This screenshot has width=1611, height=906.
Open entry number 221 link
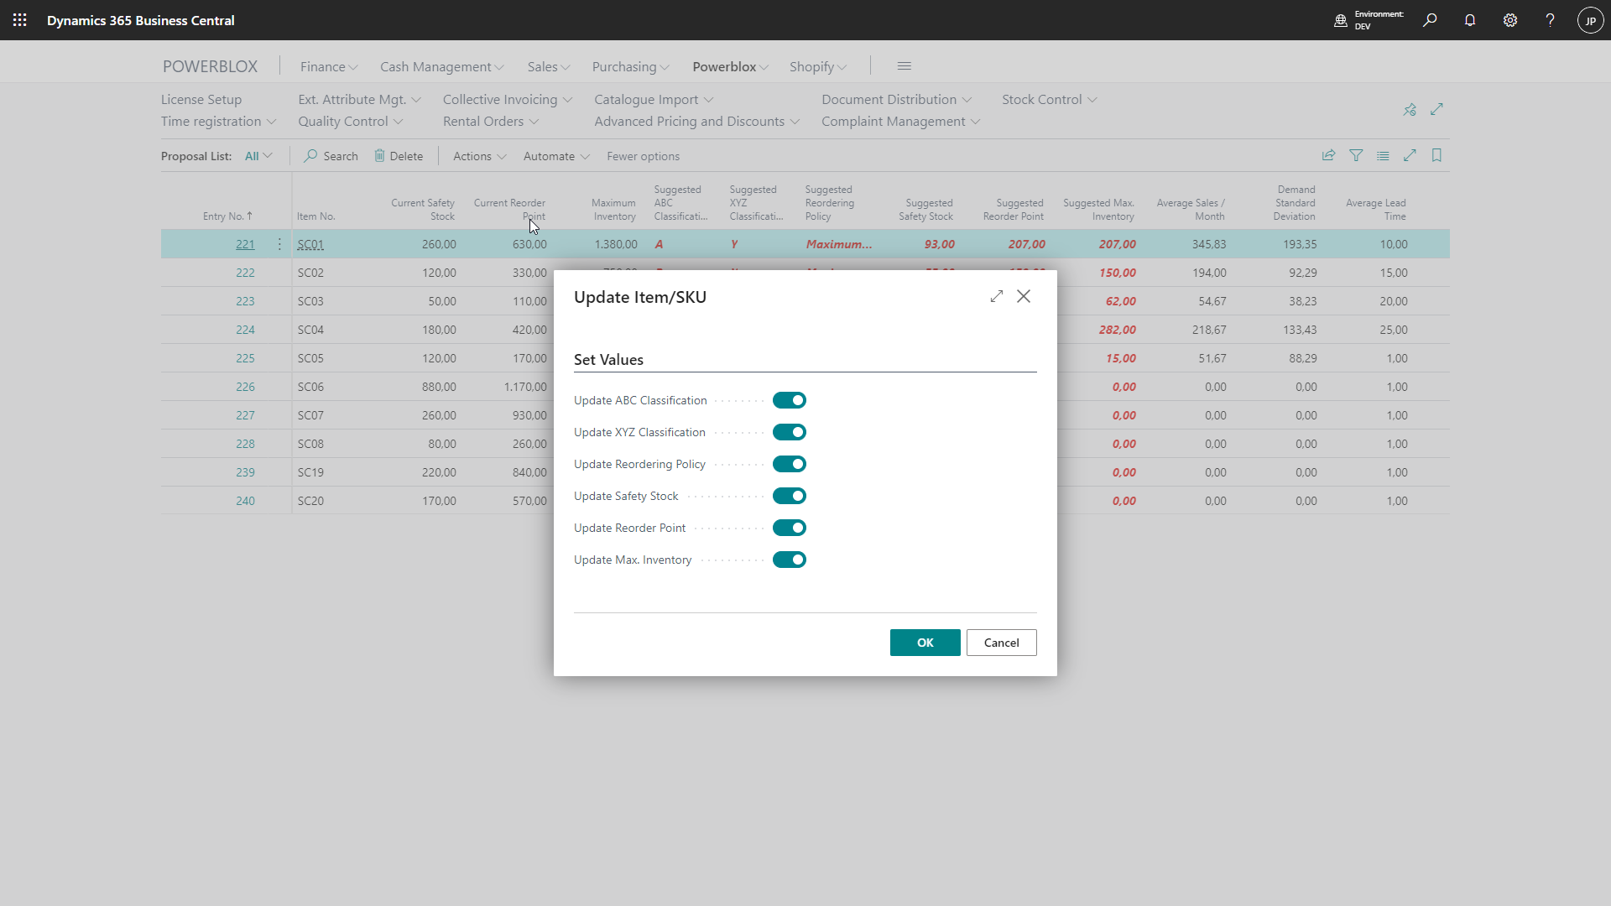click(x=245, y=244)
